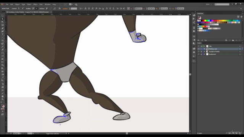
Task: Pick the red swatch in Swatches panel
Action: 203,21
